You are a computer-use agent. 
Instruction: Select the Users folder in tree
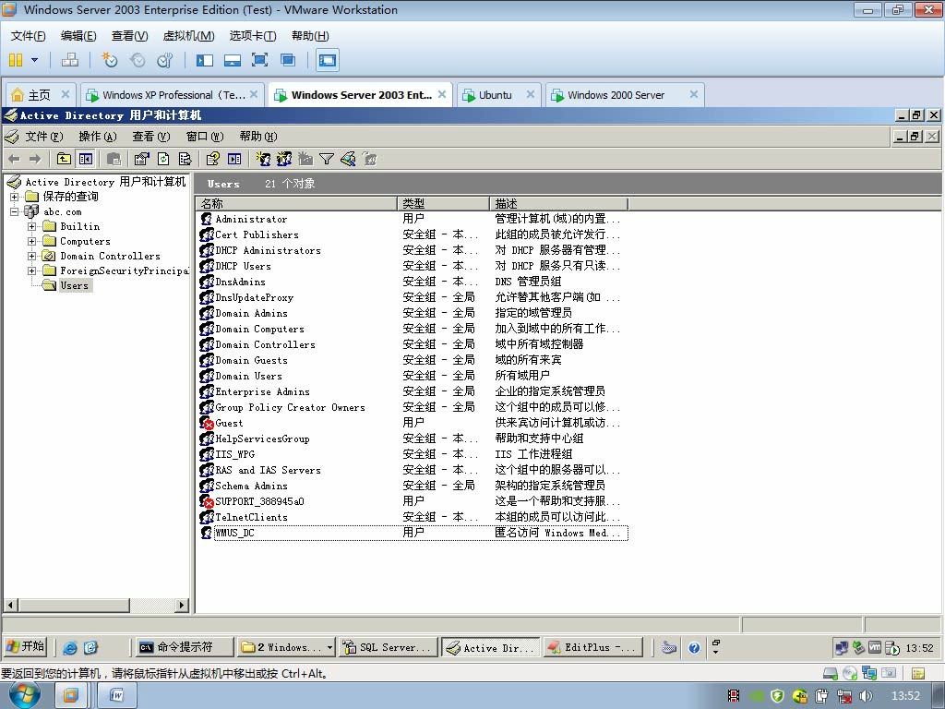[x=74, y=285]
